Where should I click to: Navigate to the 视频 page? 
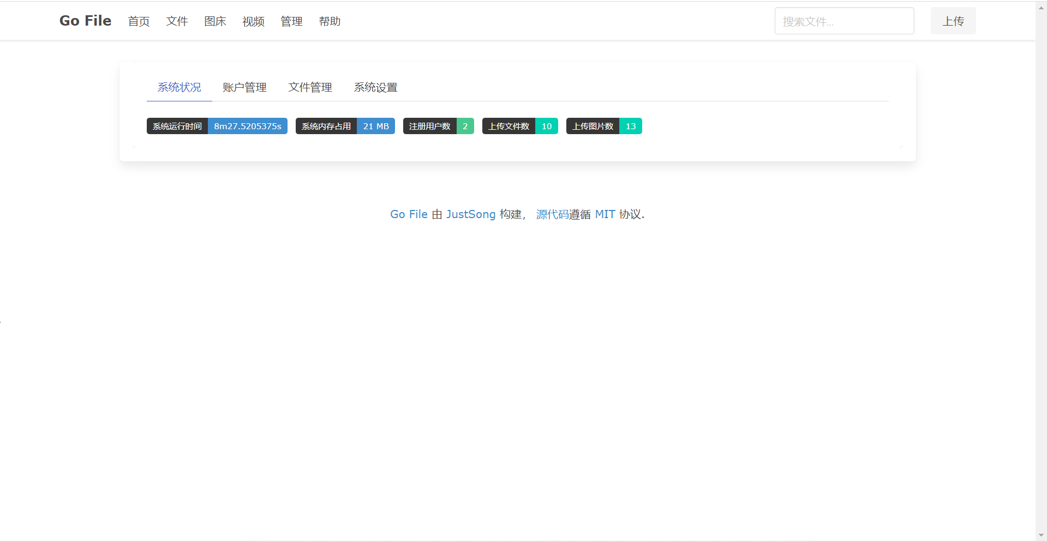pyautogui.click(x=253, y=21)
